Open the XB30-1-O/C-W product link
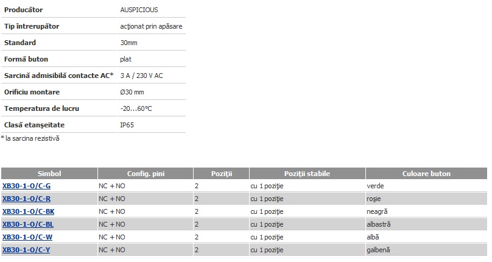Image resolution: width=492 pixels, height=262 pixels. [27, 237]
